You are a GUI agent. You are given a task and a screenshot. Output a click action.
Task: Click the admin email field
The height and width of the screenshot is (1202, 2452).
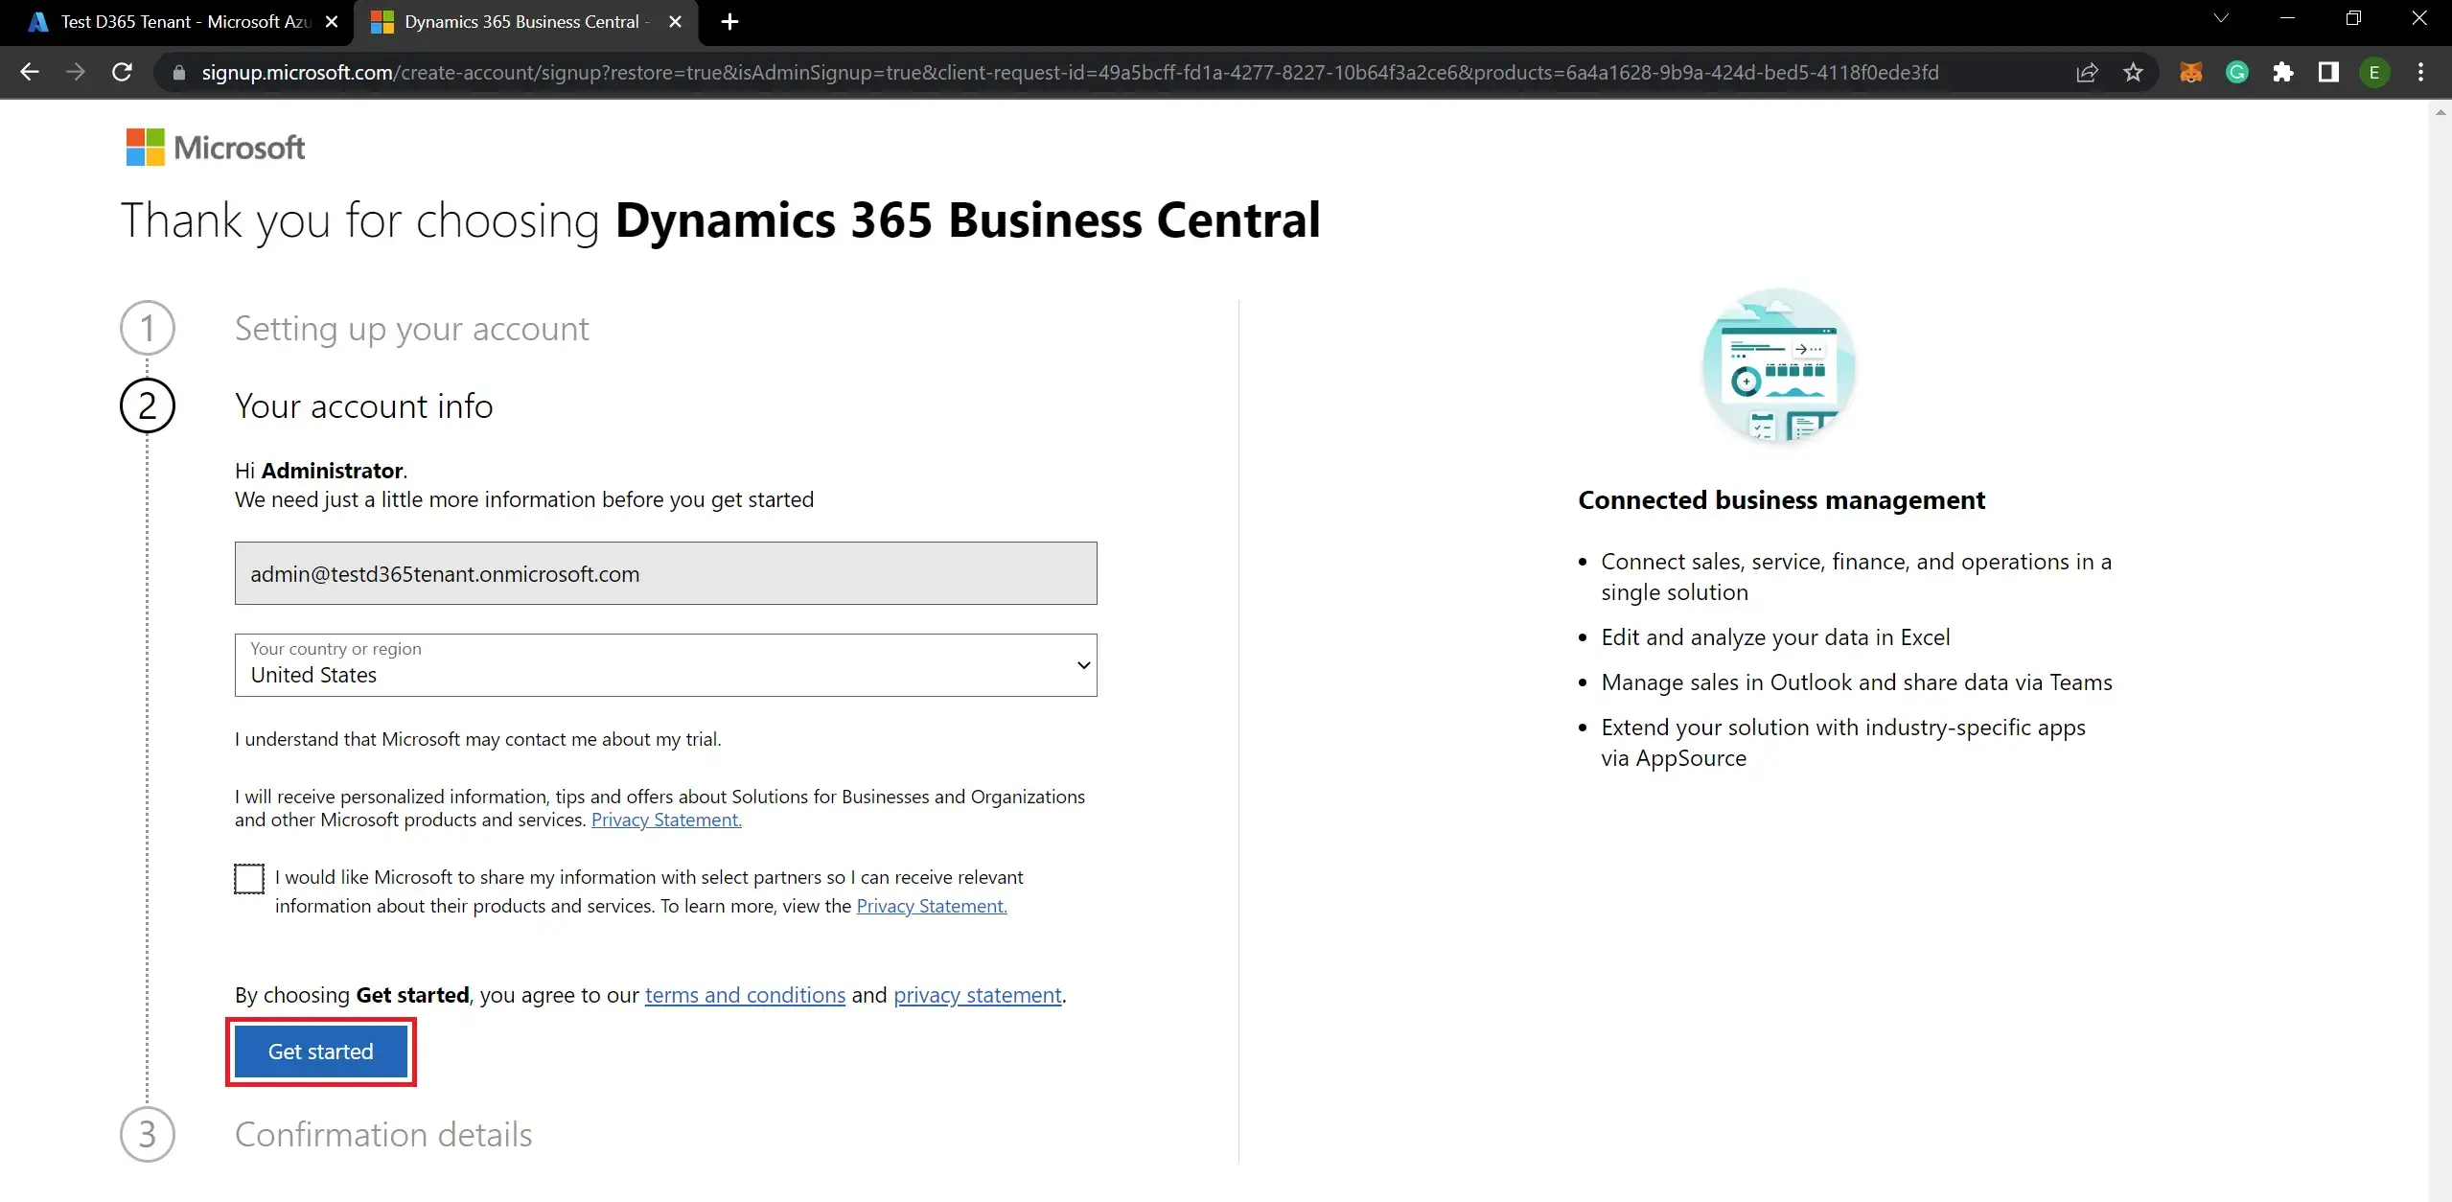coord(665,573)
